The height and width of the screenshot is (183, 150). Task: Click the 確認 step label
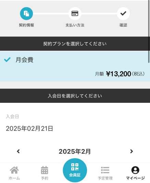123,25
